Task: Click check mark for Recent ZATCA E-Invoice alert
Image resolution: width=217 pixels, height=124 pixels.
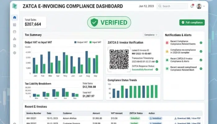Action: (x=201, y=60)
